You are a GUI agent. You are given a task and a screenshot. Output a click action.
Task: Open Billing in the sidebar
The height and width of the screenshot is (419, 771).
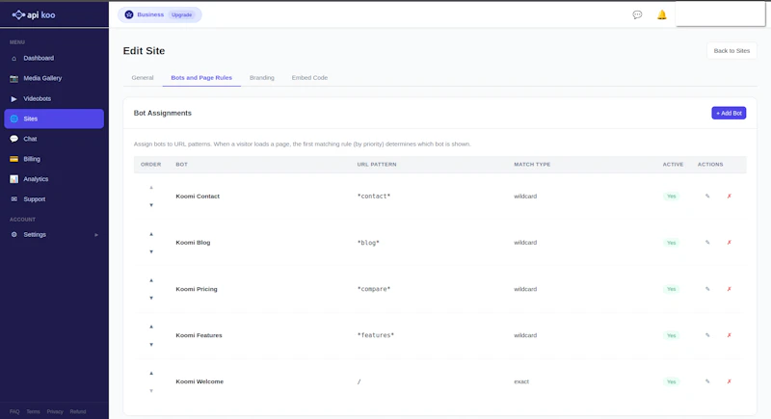click(54, 159)
